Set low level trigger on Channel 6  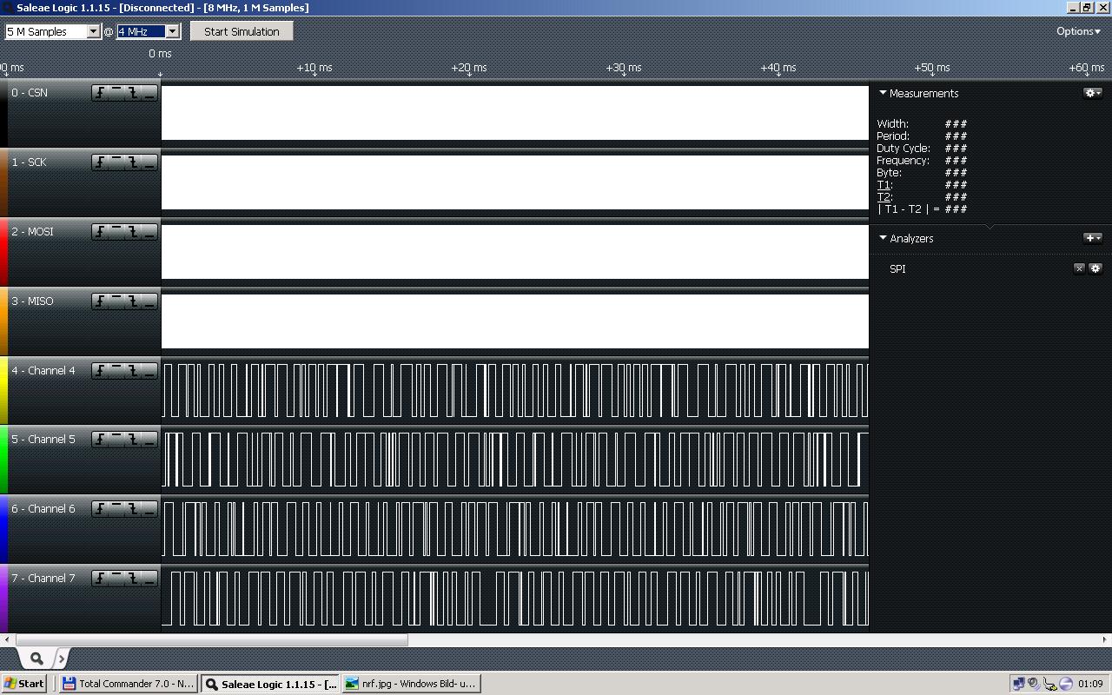tap(149, 509)
